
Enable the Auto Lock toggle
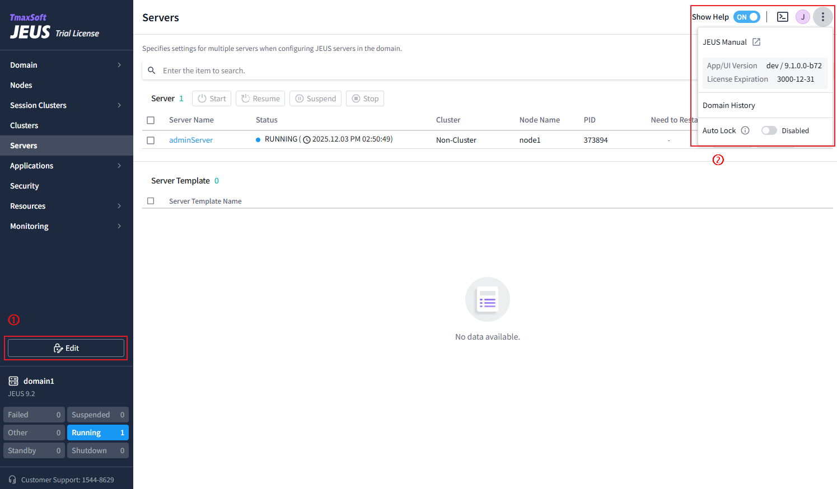tap(769, 130)
